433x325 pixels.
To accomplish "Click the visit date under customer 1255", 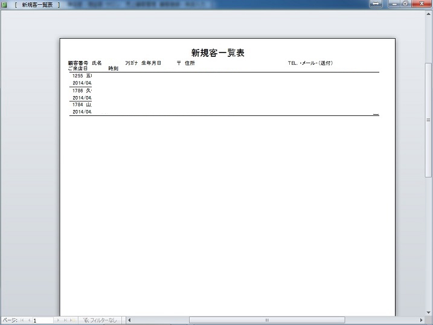I will [82, 83].
